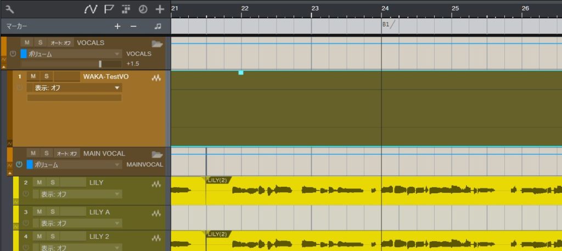This screenshot has height=251, width=562.
Task: Click bar 22 on the timeline ruler
Action: point(244,8)
